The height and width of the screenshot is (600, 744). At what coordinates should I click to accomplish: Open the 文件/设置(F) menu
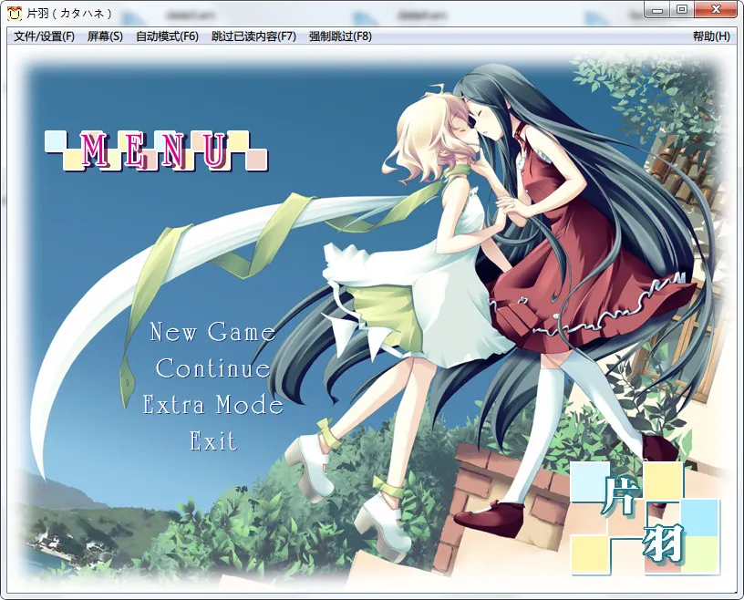[44, 36]
